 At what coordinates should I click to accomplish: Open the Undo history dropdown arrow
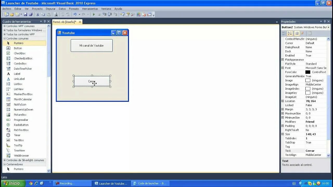(x=79, y=15)
